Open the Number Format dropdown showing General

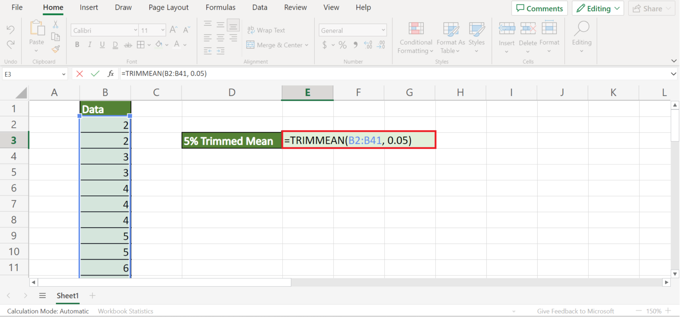[352, 30]
